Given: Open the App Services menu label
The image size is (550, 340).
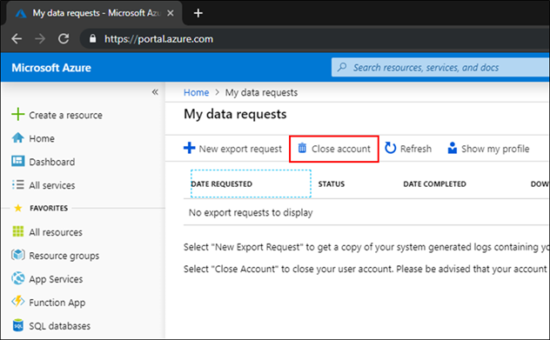Looking at the screenshot, I should tap(56, 279).
